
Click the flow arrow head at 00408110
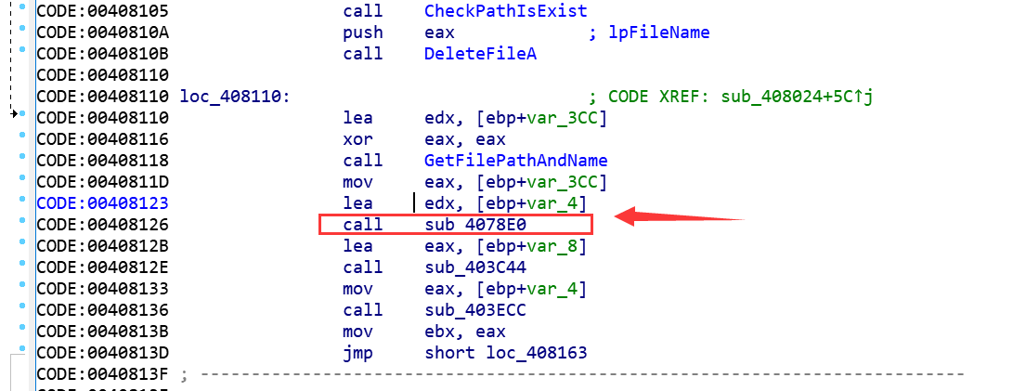(x=15, y=114)
